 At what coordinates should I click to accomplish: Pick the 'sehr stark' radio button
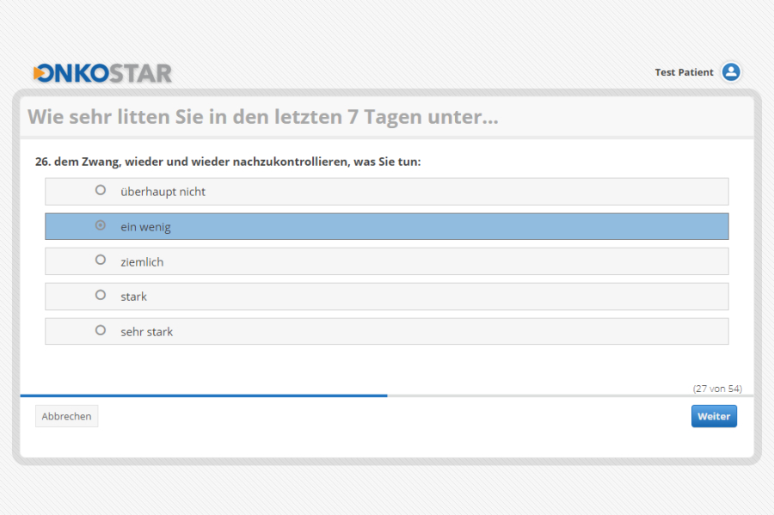(x=101, y=330)
